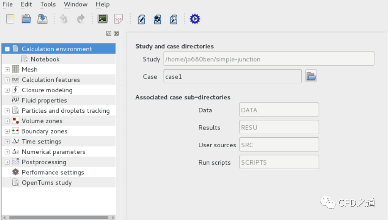This screenshot has height=220, width=388.
Task: Click the Open file folder toolbar icon
Action: [26, 19]
